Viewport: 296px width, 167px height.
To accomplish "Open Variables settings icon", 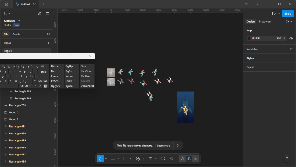I will point(291,49).
